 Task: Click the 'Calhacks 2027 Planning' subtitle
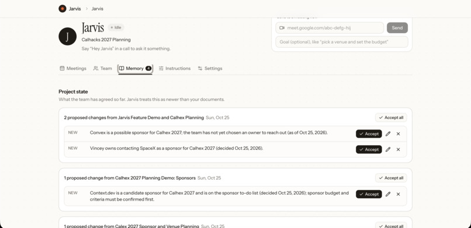[106, 40]
